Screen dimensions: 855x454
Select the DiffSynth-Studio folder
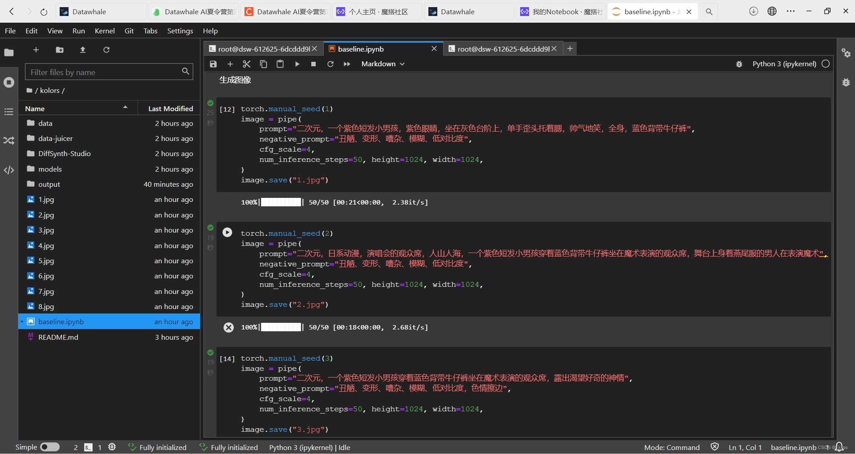click(x=109, y=153)
